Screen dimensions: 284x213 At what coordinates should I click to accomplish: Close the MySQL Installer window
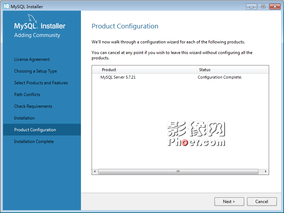(275, 7)
